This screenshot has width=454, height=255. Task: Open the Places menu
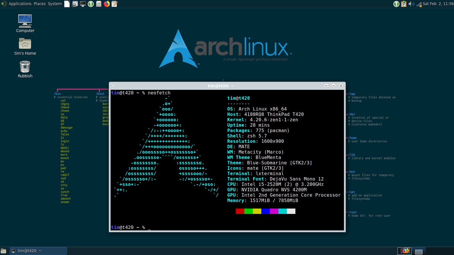[x=39, y=4]
